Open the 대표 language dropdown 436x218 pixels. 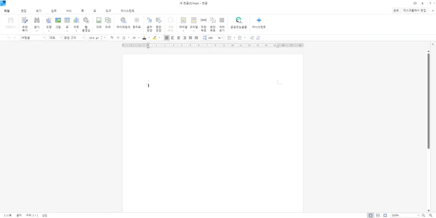55,38
